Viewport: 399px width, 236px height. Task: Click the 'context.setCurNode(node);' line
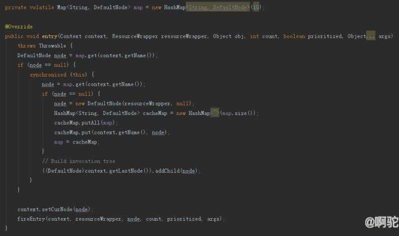(54, 209)
